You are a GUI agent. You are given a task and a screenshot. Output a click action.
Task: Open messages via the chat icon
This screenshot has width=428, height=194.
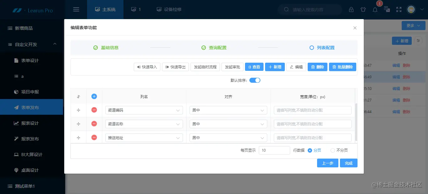387,9
